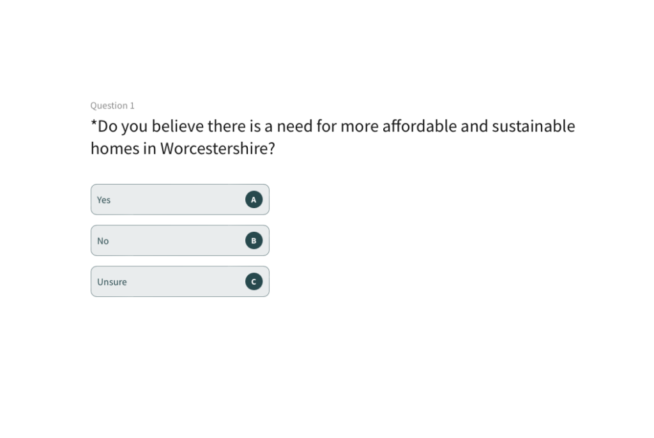The height and width of the screenshot is (438, 654).
Task: Click the word 'Worcestershire?' in the question
Action: pyautogui.click(x=218, y=148)
